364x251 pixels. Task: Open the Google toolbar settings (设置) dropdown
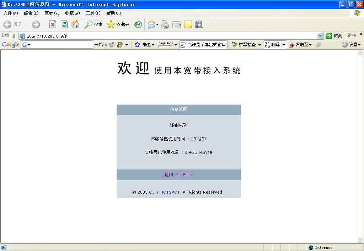tap(351, 45)
